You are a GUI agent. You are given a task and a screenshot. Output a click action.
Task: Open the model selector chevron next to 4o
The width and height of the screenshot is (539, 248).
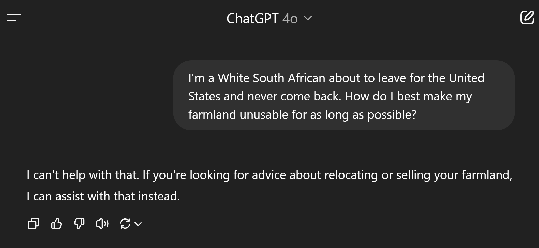(x=308, y=18)
